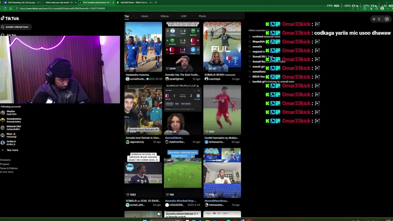Close the 'Find somalia national team' tab

click(113, 2)
